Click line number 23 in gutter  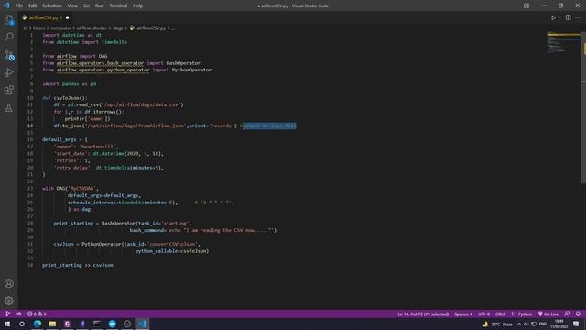coord(30,189)
